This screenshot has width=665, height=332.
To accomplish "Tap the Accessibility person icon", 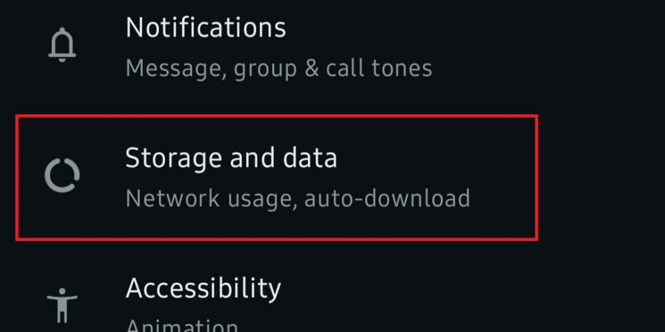I will tap(63, 305).
